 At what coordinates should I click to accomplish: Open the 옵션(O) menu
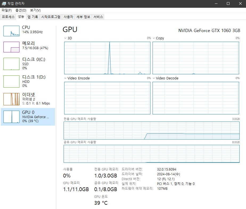click(x=21, y=10)
